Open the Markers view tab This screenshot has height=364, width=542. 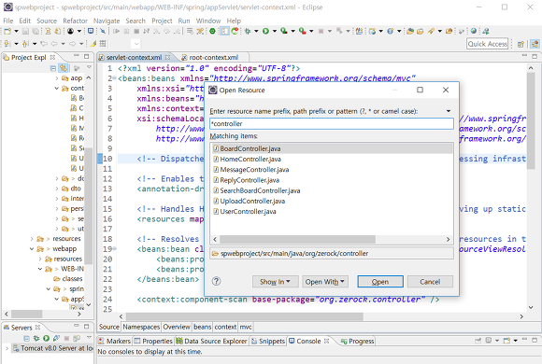pos(114,341)
